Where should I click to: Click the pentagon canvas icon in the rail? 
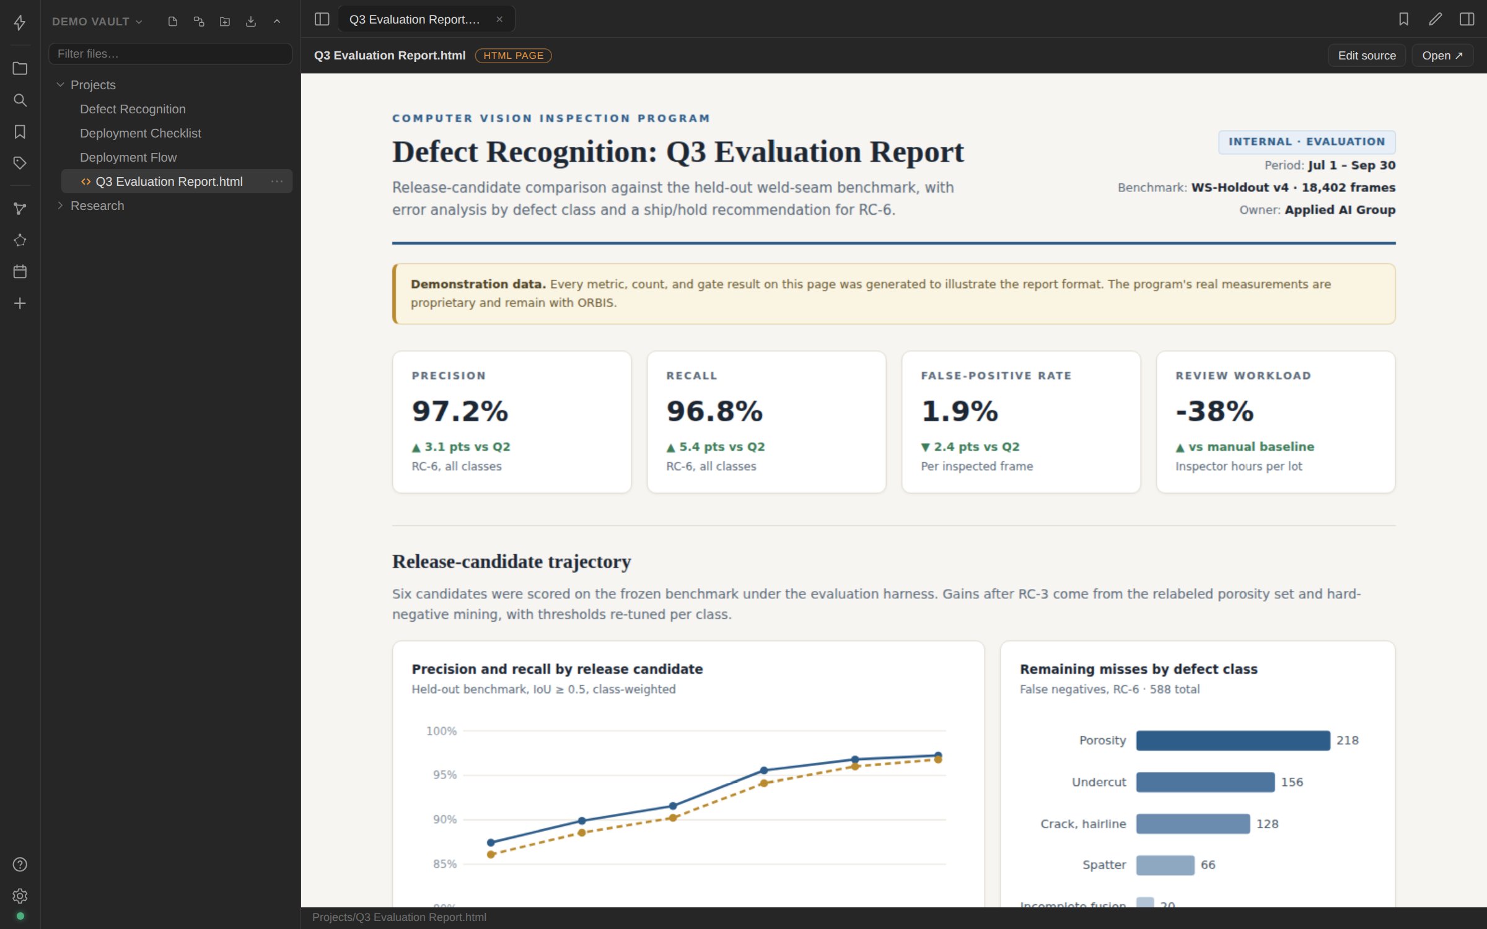[x=20, y=240]
